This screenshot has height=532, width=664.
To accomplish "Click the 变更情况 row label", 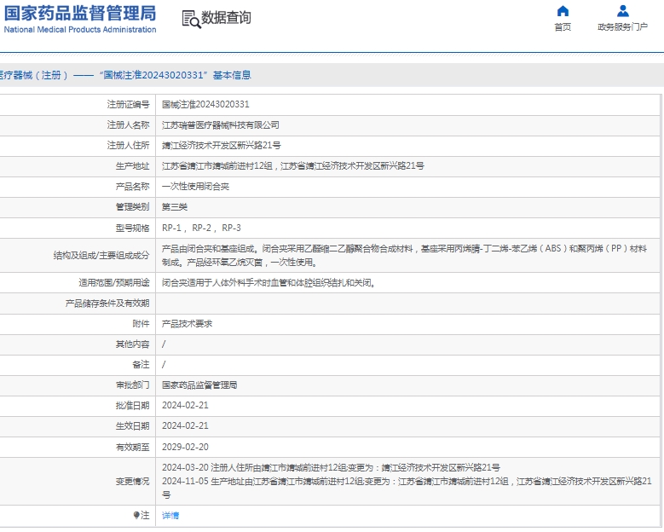I will pos(133,481).
